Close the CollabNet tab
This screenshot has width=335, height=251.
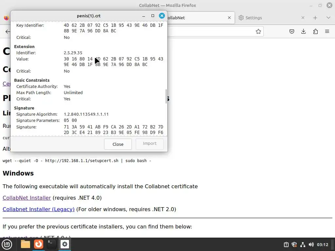tap(229, 18)
